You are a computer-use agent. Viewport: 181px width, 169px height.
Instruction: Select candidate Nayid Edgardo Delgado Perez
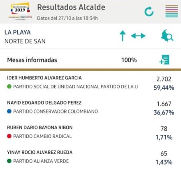point(44,103)
